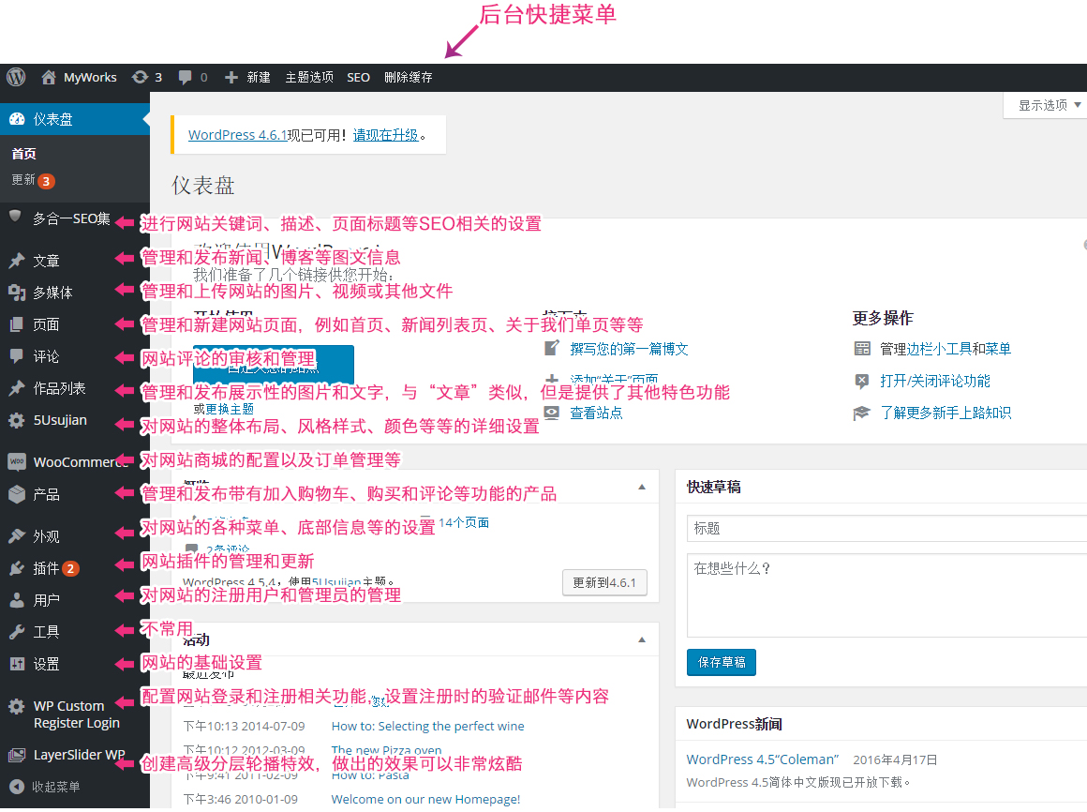Click the WooCommerce logo icon
Screen dimensions: 1087x812
pos(17,461)
